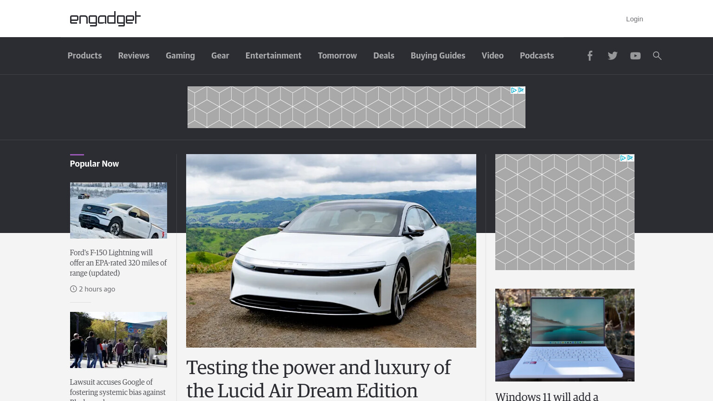The image size is (713, 401).
Task: Open the Podcasts section
Action: [537, 56]
